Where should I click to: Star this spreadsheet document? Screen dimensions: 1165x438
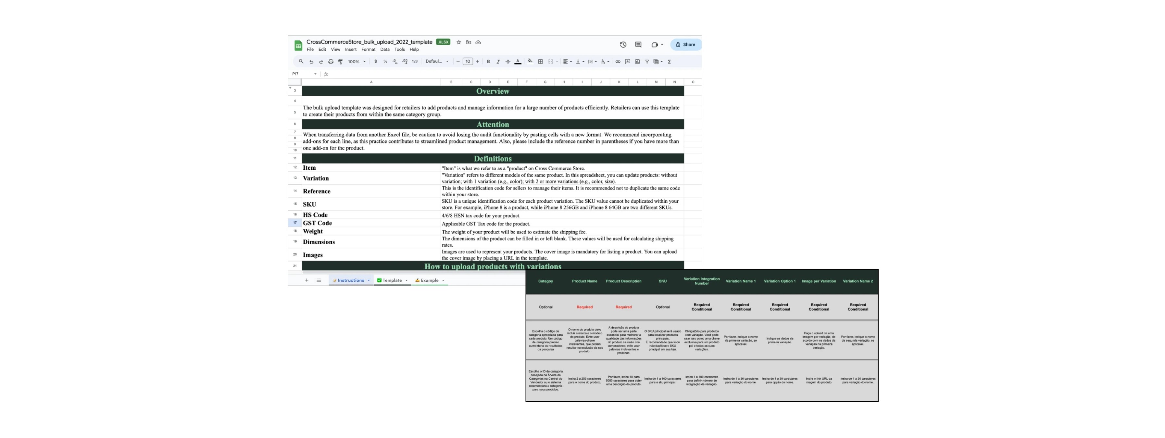pyautogui.click(x=458, y=43)
